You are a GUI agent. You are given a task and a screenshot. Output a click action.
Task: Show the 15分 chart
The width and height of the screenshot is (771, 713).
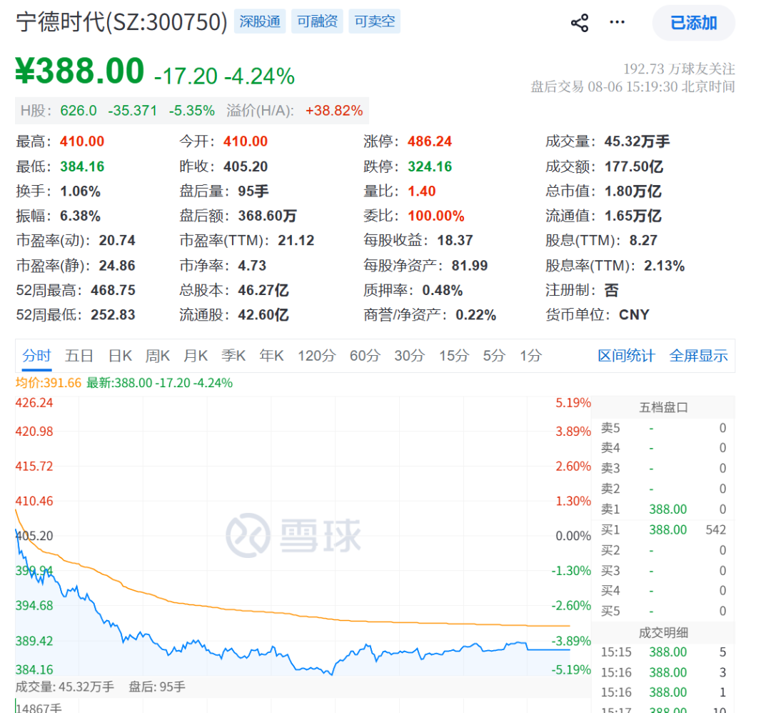point(454,355)
